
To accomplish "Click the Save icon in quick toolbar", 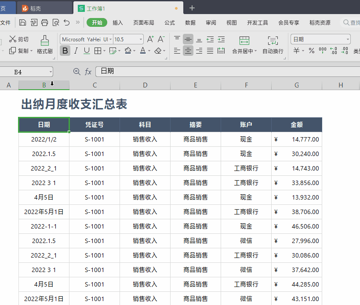I will (x=23, y=22).
